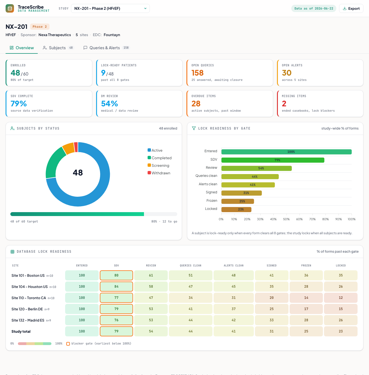Click Berlin Frozen cell showing 17
This screenshot has width=369, height=375.
point(306,309)
